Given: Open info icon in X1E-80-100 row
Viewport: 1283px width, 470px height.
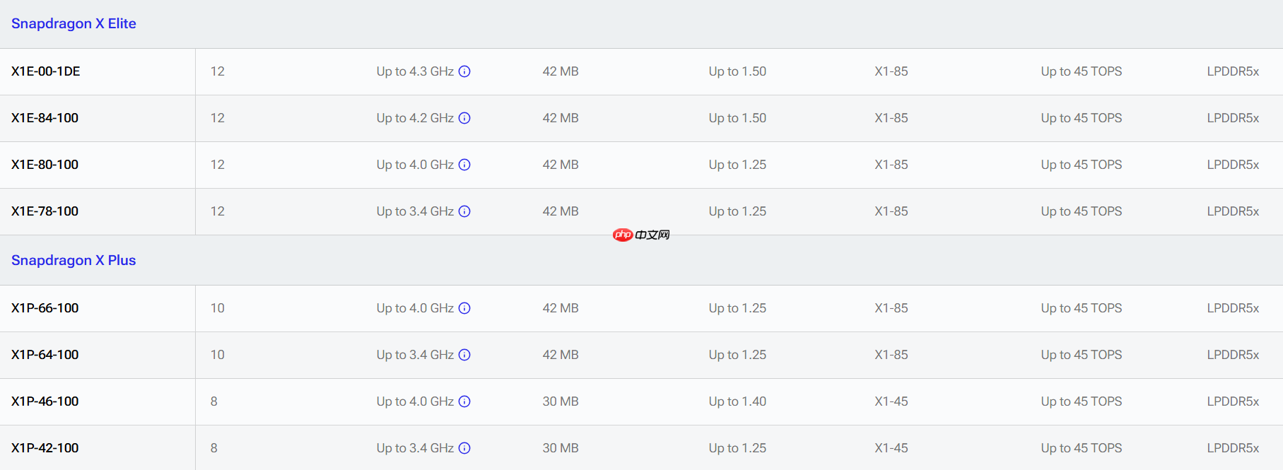Looking at the screenshot, I should (464, 165).
